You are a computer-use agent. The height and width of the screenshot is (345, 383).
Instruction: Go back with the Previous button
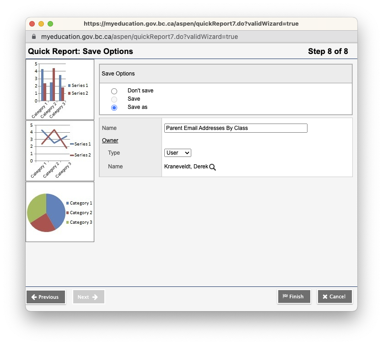click(46, 297)
